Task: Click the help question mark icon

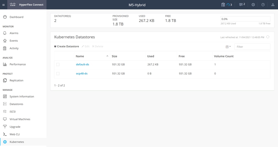Action: coord(263,5)
